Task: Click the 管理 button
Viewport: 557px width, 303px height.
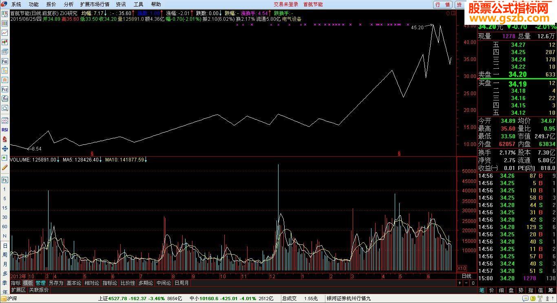Action: (40, 283)
